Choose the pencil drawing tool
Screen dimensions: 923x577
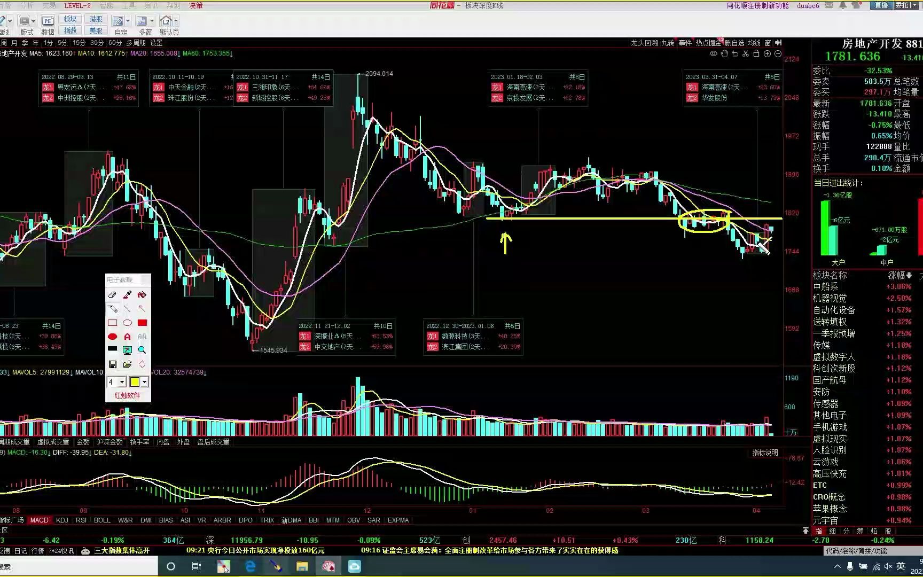[112, 309]
